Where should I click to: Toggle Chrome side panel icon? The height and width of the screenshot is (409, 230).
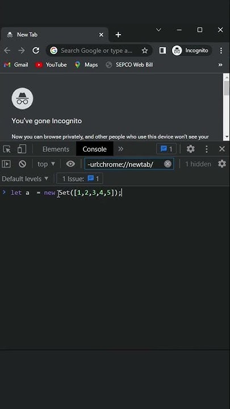tap(162, 51)
